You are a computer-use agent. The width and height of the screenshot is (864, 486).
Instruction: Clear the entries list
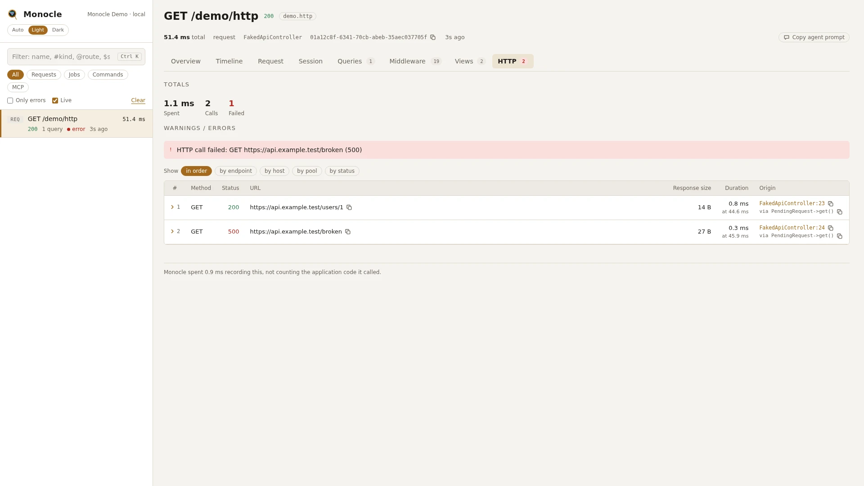138,100
